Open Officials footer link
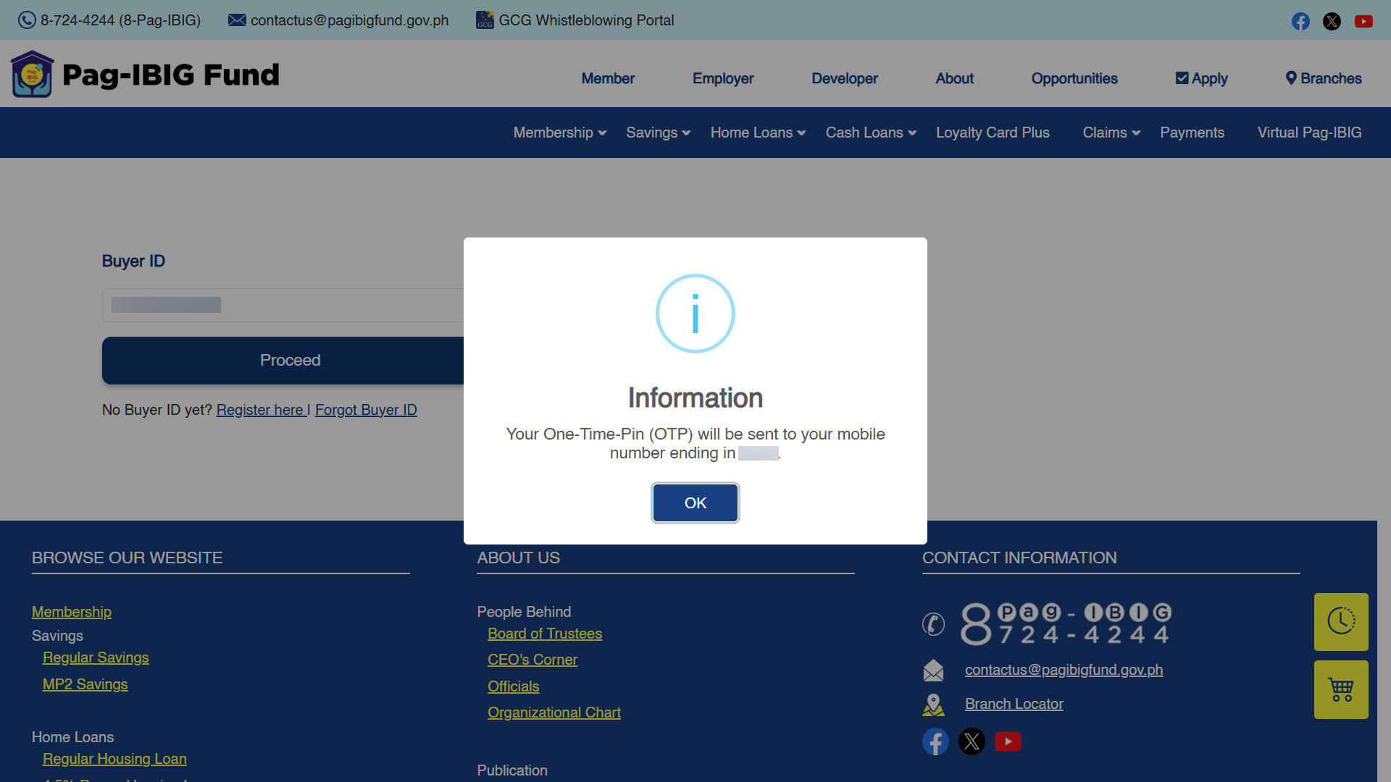 pyautogui.click(x=514, y=686)
